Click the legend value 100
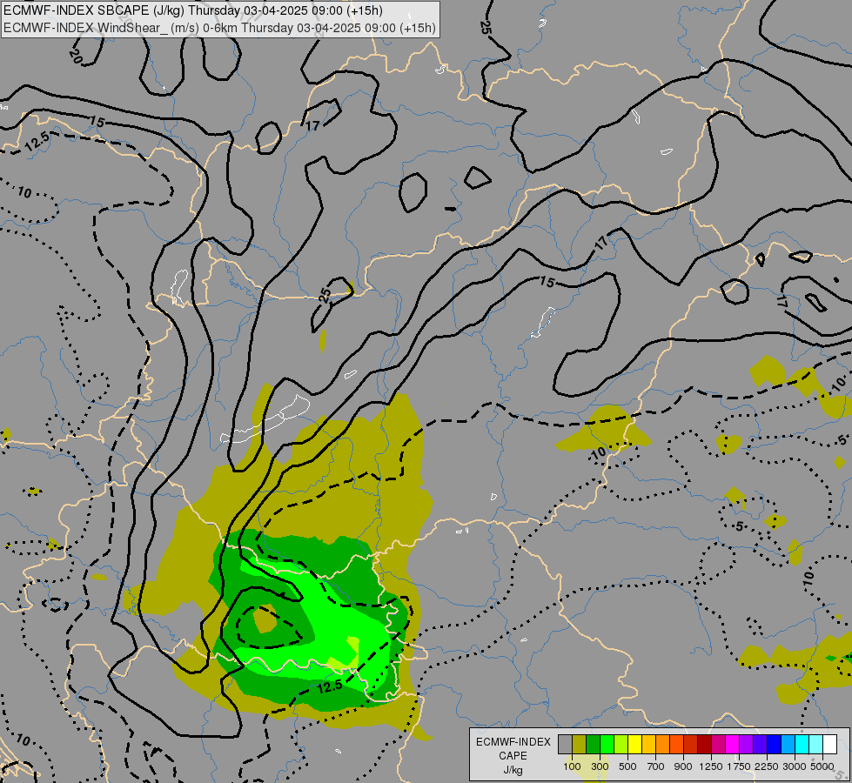The width and height of the screenshot is (852, 783). [572, 766]
